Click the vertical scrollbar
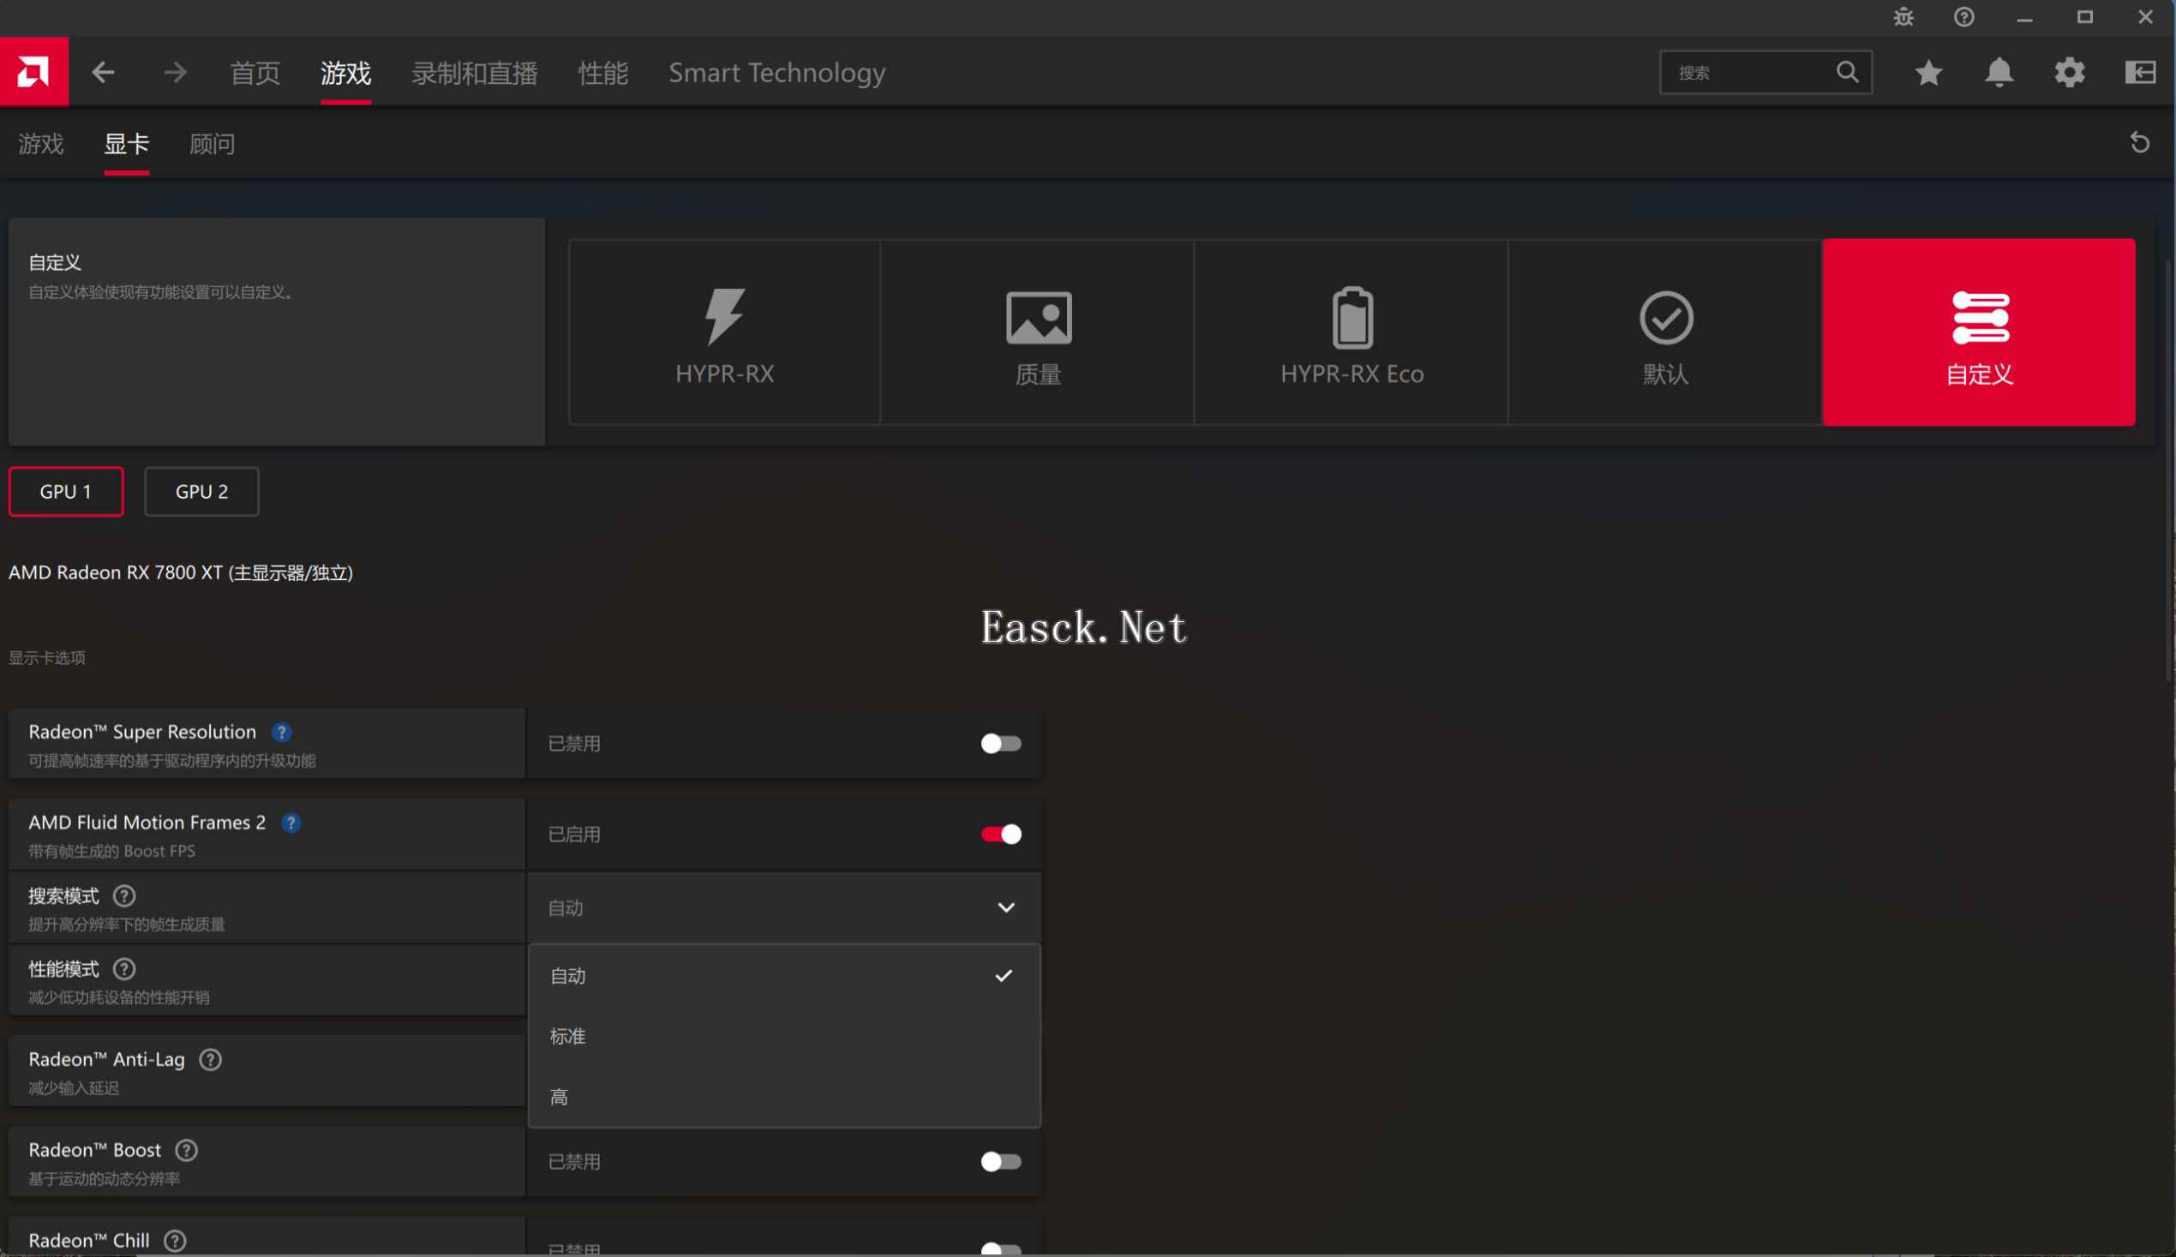The height and width of the screenshot is (1257, 2176). [x=2169, y=470]
